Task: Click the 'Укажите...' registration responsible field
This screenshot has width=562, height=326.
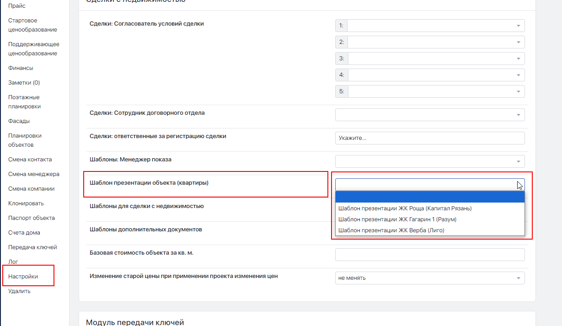Action: click(x=429, y=138)
